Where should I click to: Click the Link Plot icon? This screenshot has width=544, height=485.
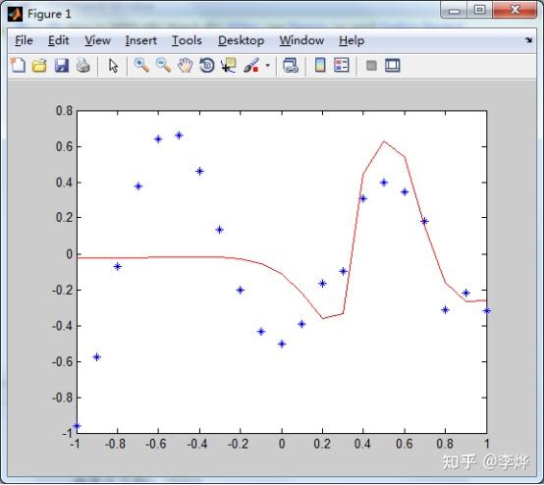(x=291, y=65)
